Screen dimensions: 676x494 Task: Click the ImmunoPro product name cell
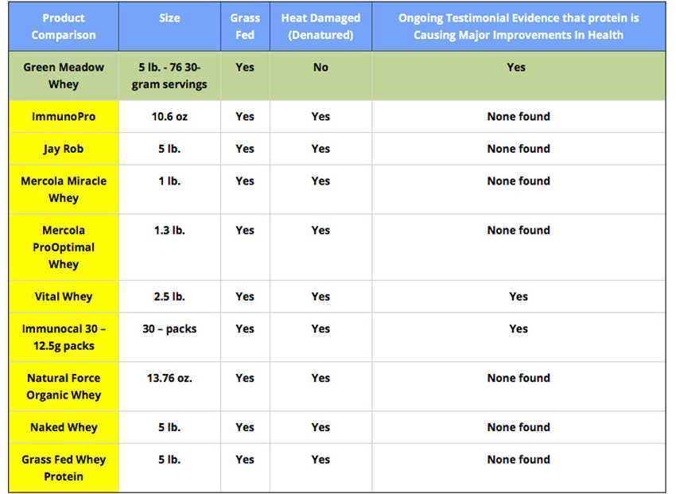coord(64,116)
